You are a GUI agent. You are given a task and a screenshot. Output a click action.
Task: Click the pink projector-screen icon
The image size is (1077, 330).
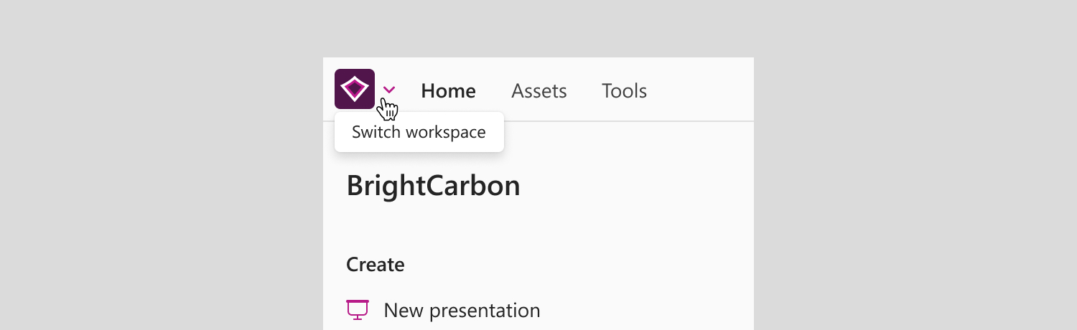pos(358,310)
